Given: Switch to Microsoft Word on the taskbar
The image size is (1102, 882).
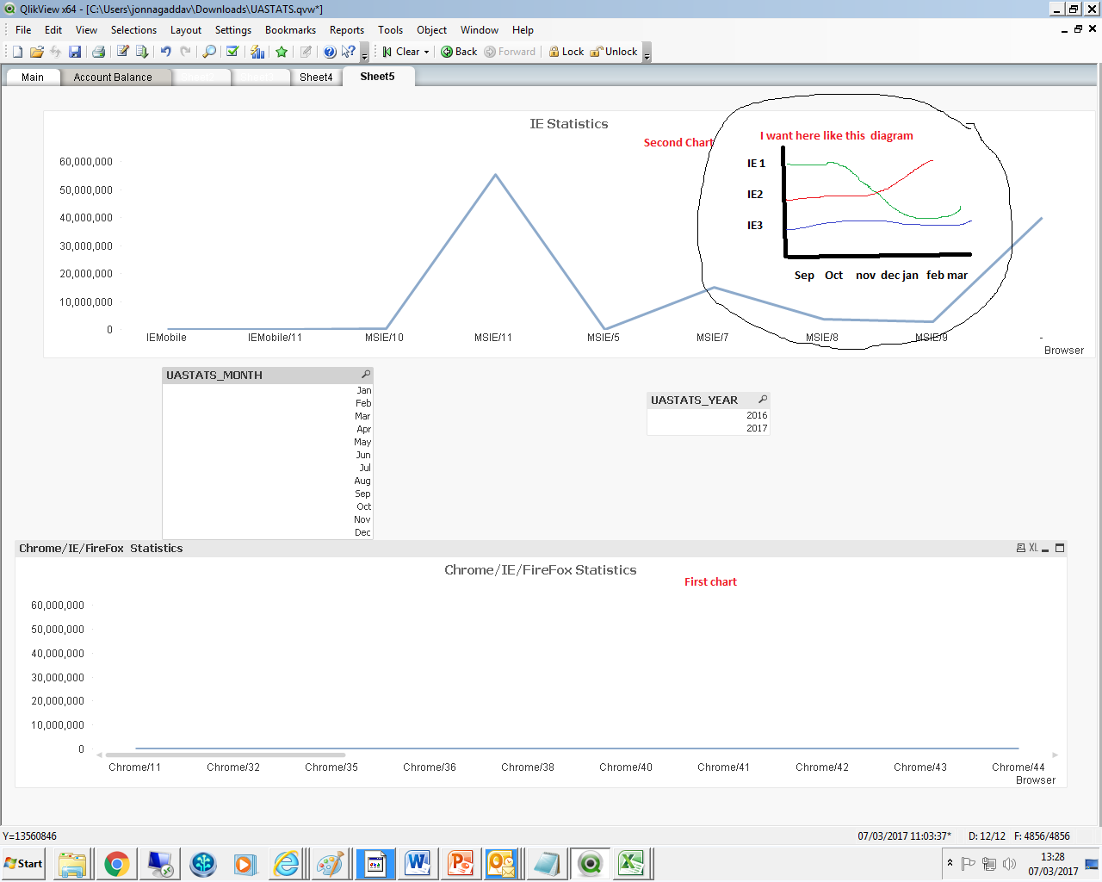Looking at the screenshot, I should pos(418,864).
